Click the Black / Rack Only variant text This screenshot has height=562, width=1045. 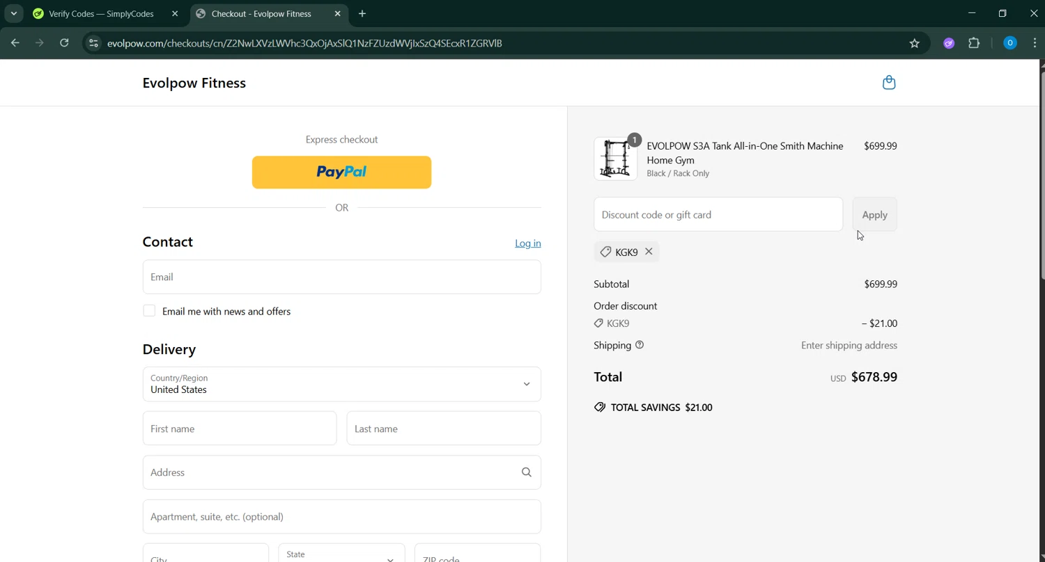click(678, 173)
